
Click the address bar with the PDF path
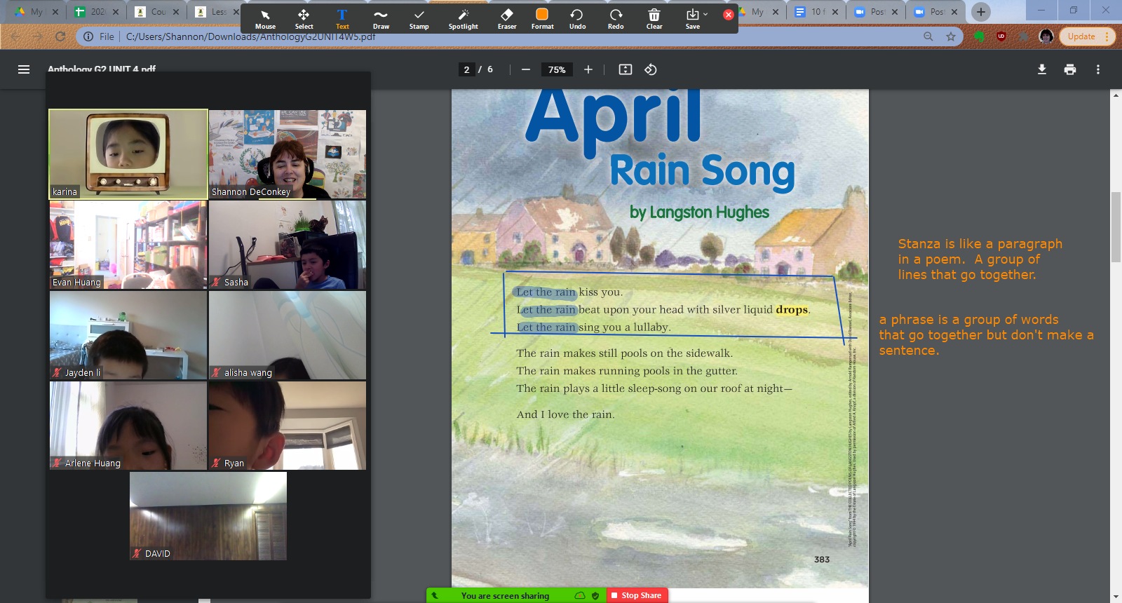(519, 36)
